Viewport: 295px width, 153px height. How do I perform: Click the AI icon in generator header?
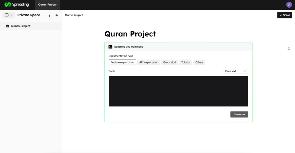(x=110, y=47)
